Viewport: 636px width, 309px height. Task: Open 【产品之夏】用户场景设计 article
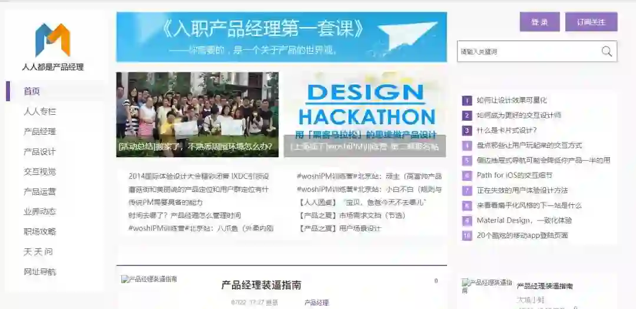[339, 228]
